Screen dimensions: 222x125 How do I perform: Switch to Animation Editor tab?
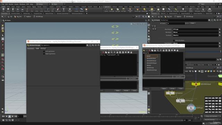point(15,14)
